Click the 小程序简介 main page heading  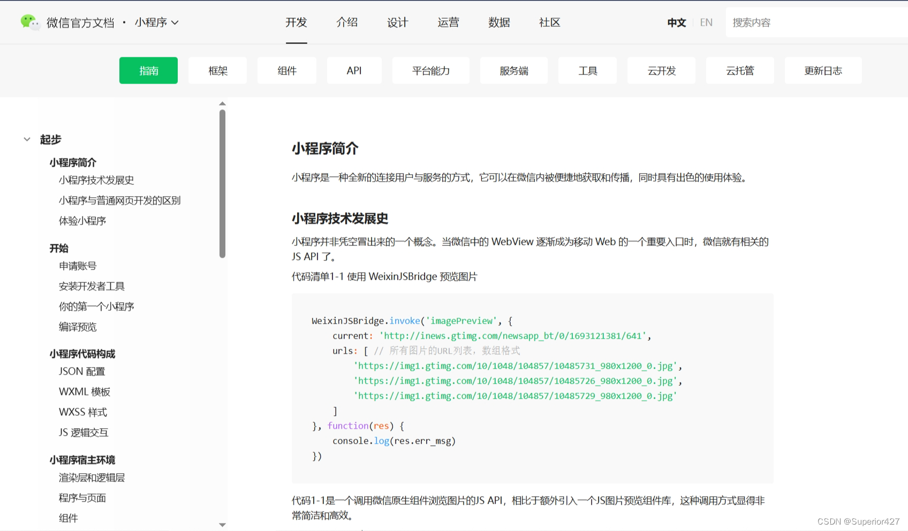(325, 148)
